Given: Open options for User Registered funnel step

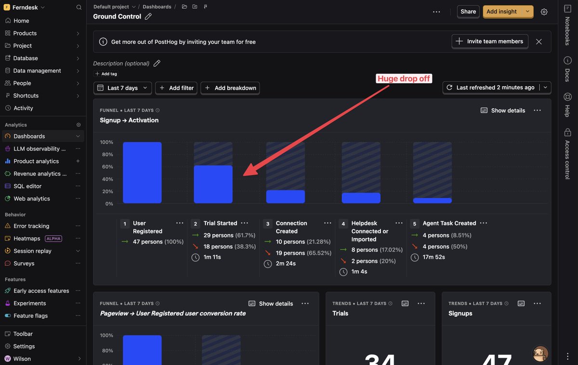Looking at the screenshot, I should point(180,223).
